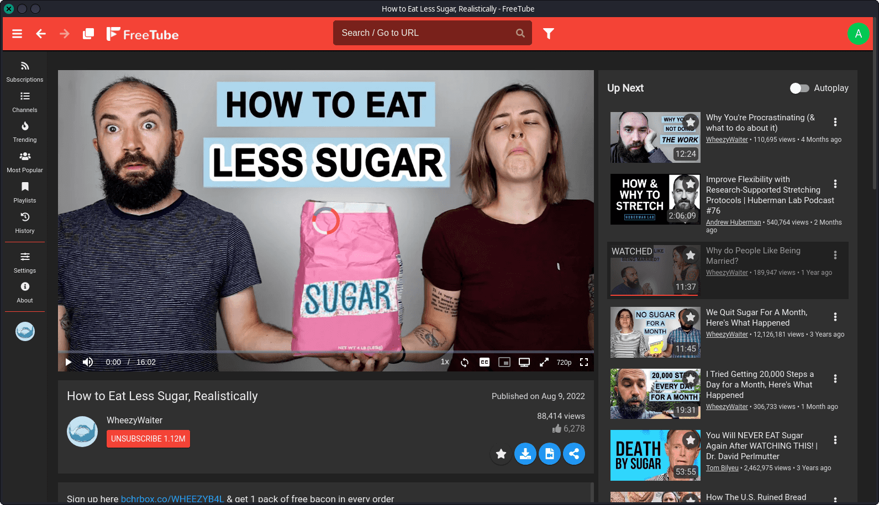This screenshot has height=505, width=879.
Task: Open Most Popular in the sidebar
Action: 25,162
